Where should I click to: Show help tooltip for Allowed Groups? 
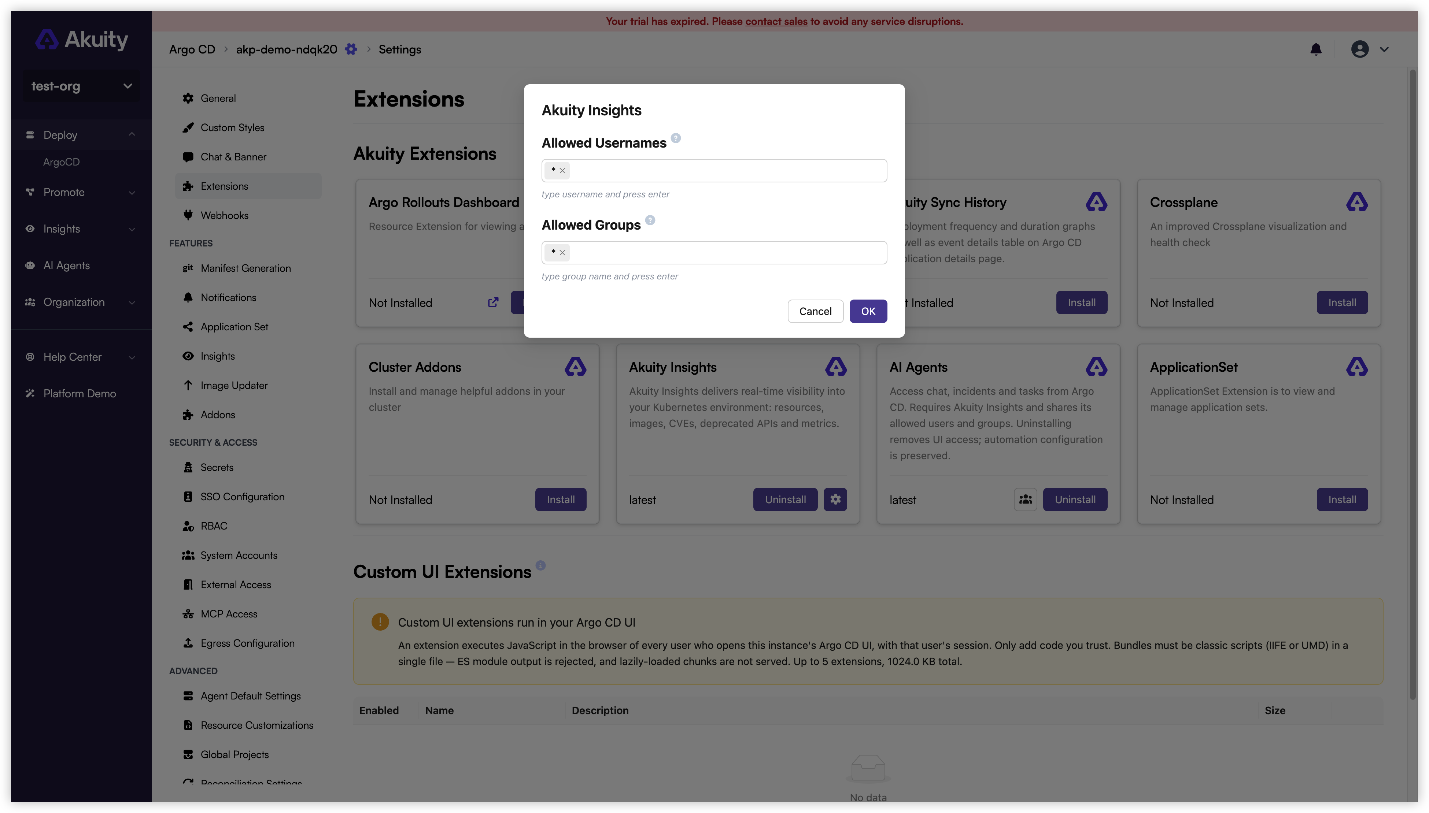tap(650, 220)
